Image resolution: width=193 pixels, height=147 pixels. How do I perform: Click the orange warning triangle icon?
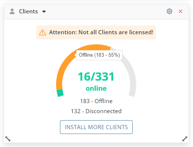pos(42,32)
